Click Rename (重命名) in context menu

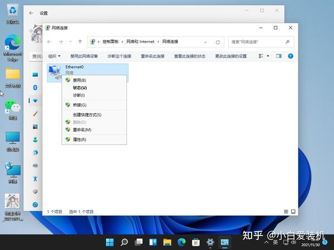click(x=94, y=129)
